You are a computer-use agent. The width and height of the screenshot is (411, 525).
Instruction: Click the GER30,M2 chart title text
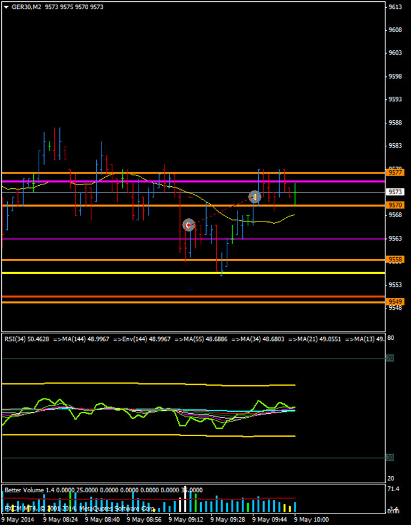coord(27,7)
